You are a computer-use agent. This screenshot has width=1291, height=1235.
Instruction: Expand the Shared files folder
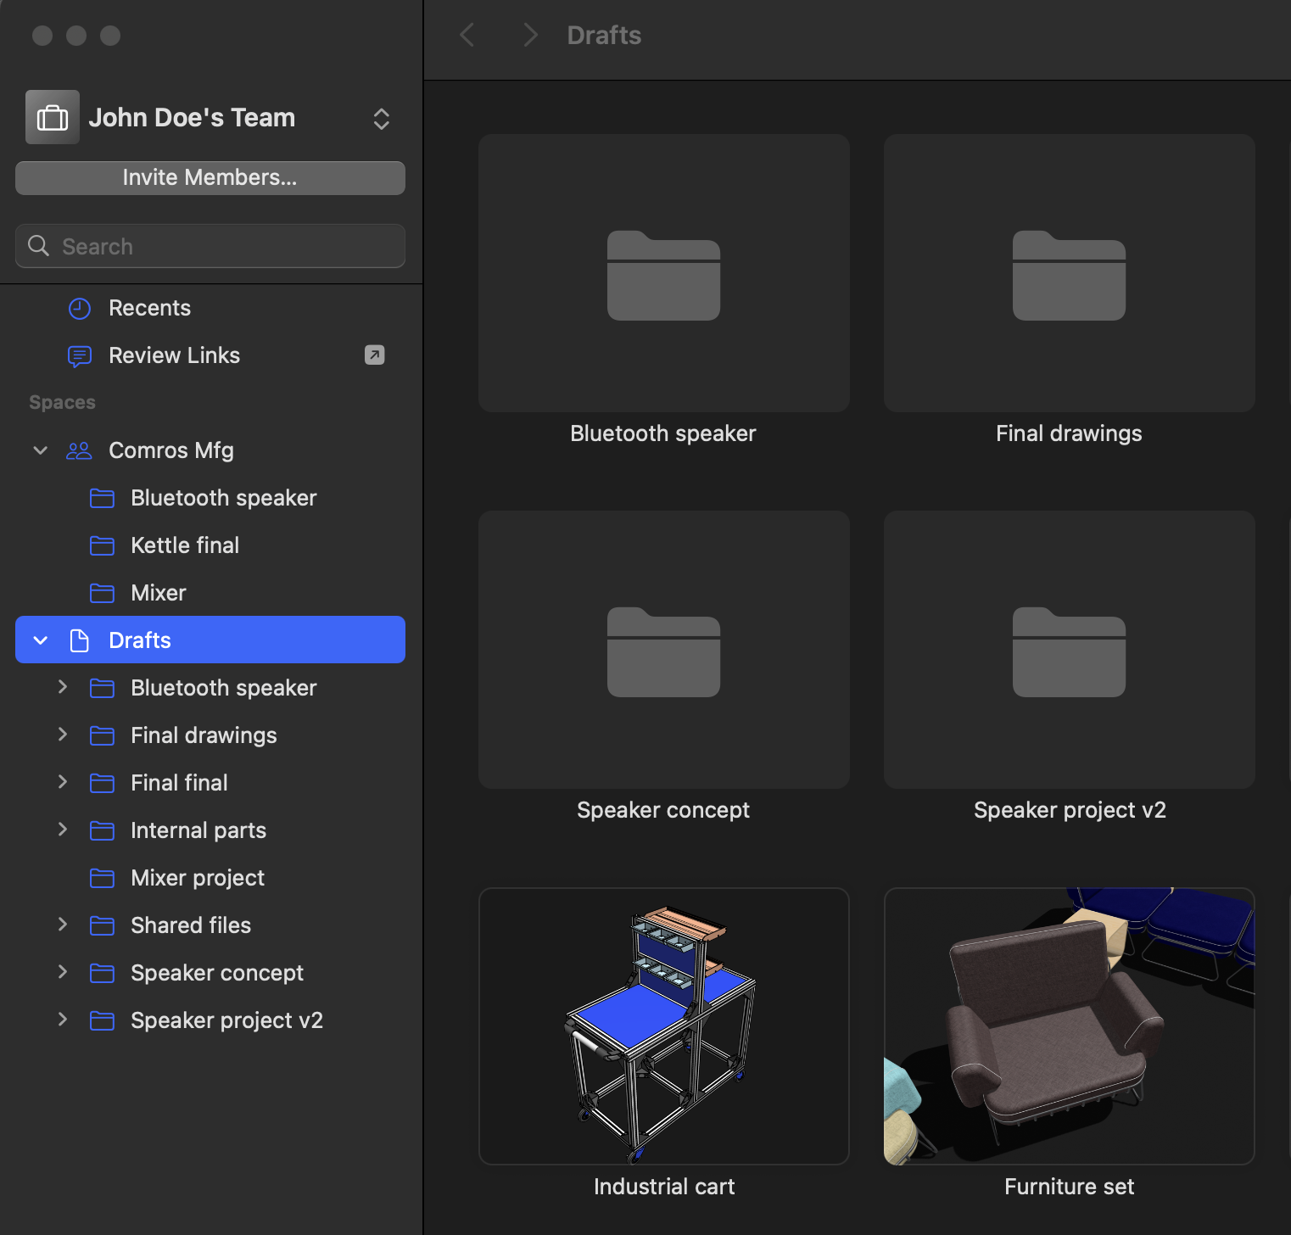click(x=62, y=925)
